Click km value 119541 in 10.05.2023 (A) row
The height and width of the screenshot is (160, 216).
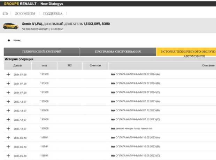[x=44, y=138]
